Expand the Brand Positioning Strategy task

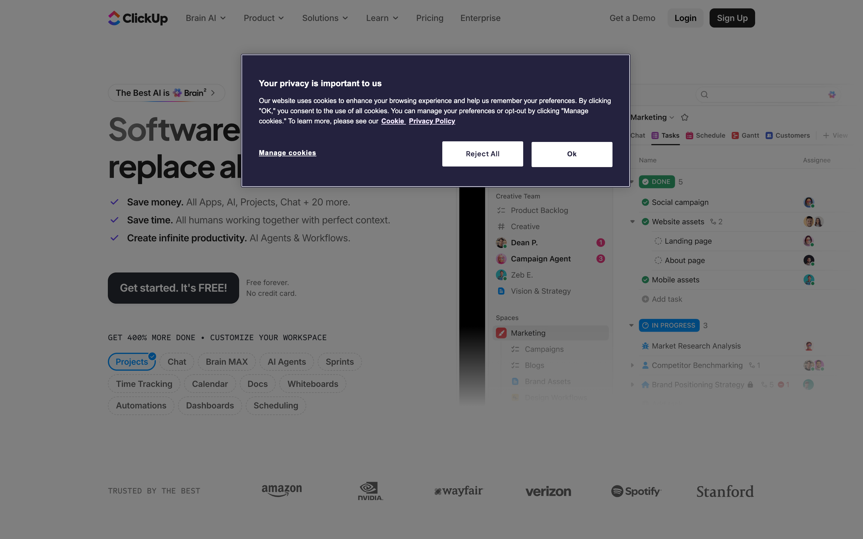click(632, 385)
